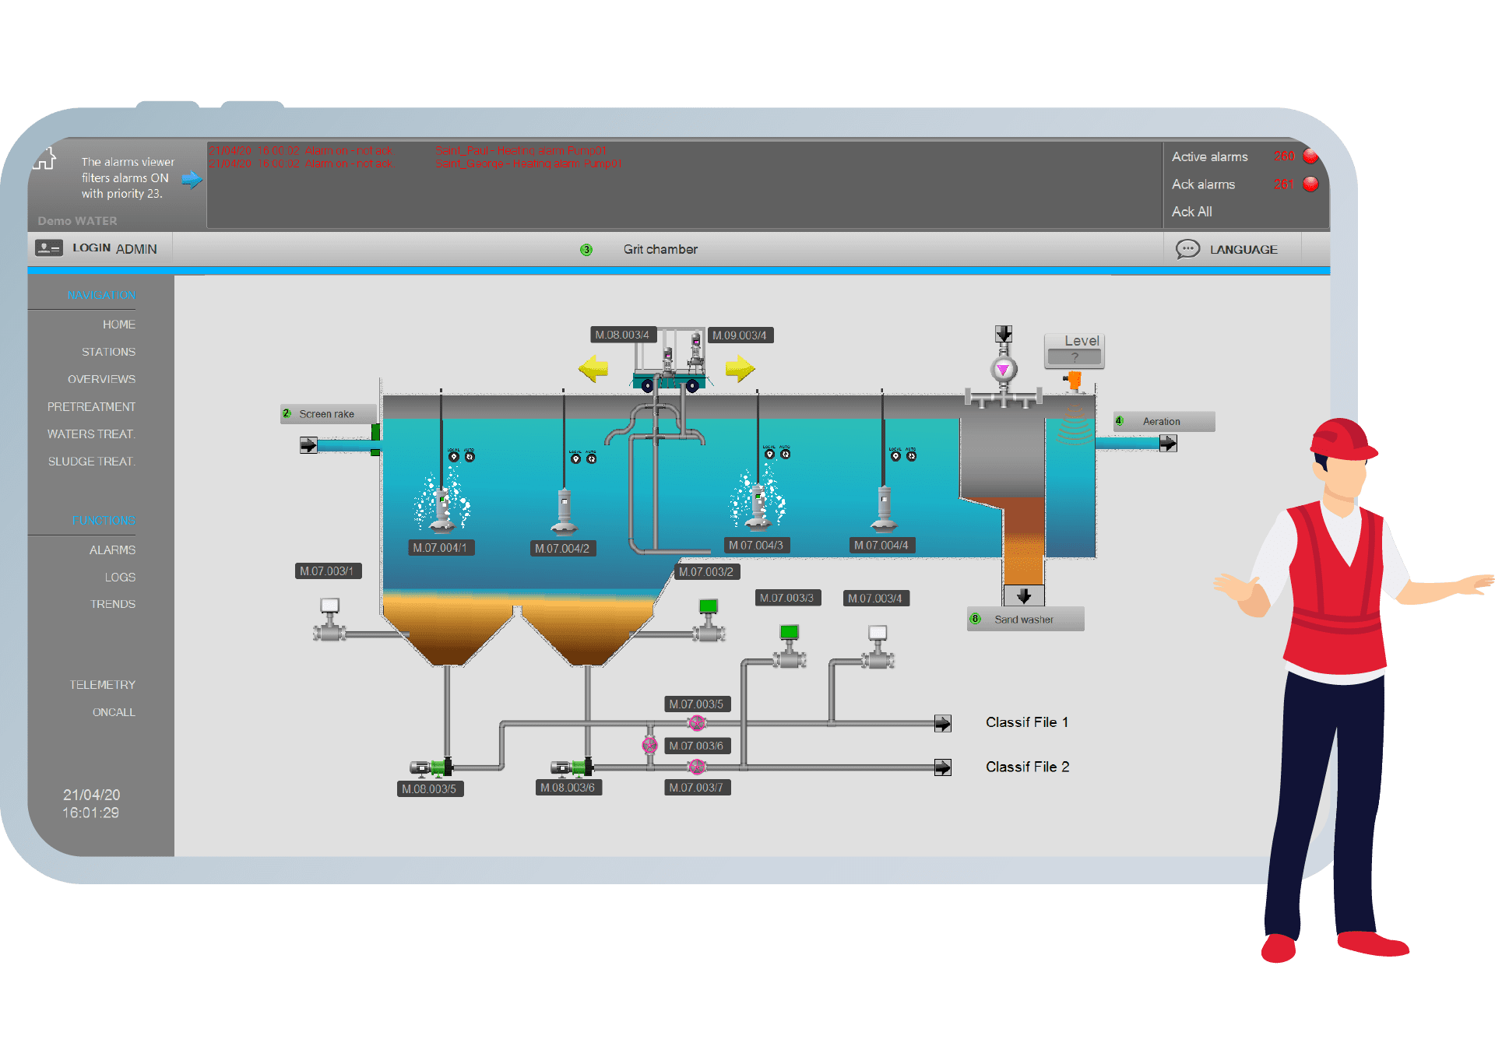Toggle AUTO mode for aerator M.07.004/4
This screenshot has height=1064, width=1495.
(911, 456)
